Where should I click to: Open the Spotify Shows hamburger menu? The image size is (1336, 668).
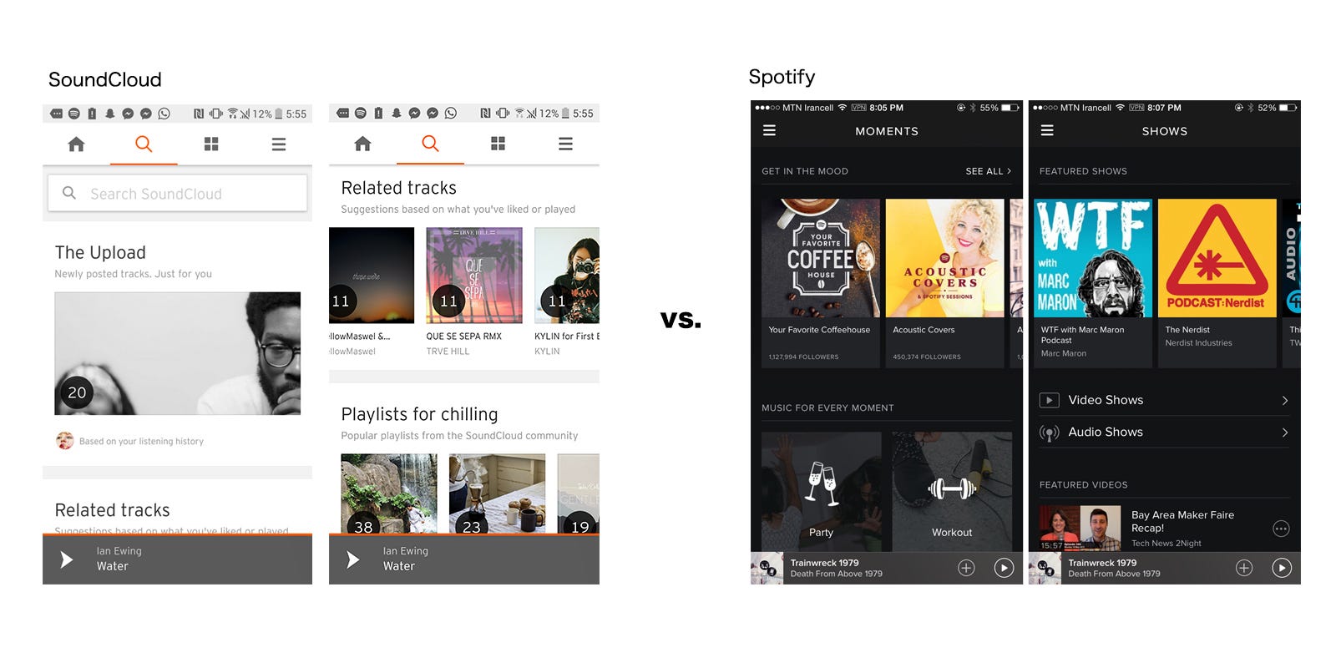tap(1047, 130)
